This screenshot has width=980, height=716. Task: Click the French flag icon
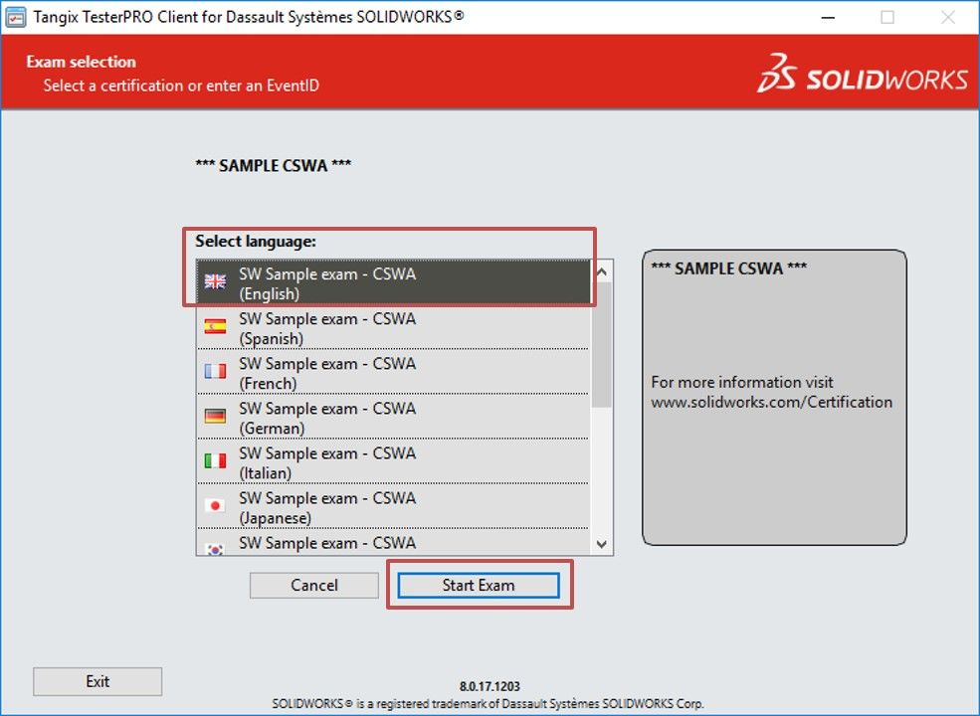point(215,370)
